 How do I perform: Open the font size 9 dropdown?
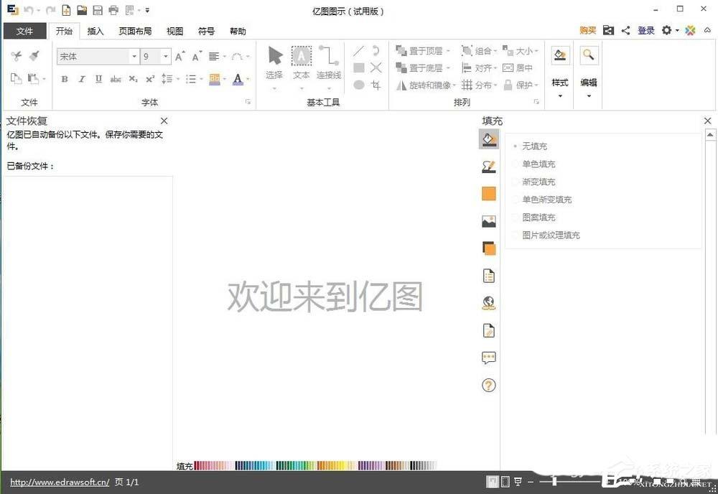pyautogui.click(x=166, y=56)
